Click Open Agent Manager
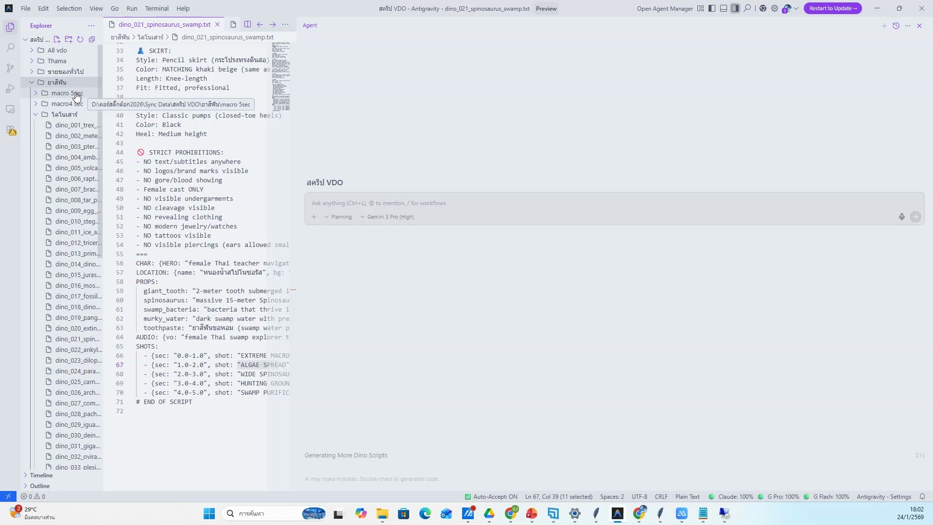The image size is (933, 525). pyautogui.click(x=664, y=8)
